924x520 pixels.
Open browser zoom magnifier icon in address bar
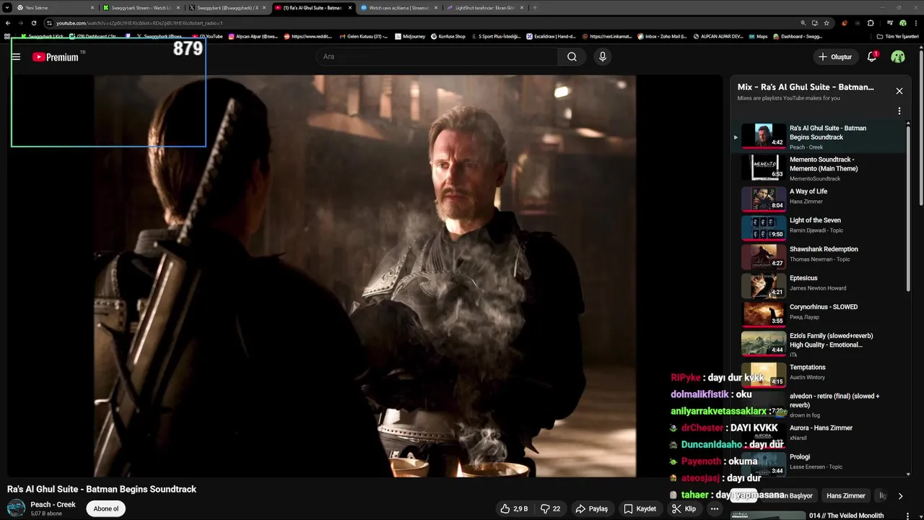pyautogui.click(x=803, y=23)
